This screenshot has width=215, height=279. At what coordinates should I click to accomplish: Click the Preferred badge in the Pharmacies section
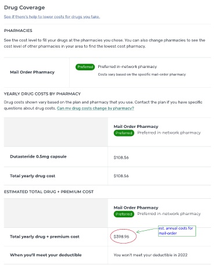tap(85, 67)
